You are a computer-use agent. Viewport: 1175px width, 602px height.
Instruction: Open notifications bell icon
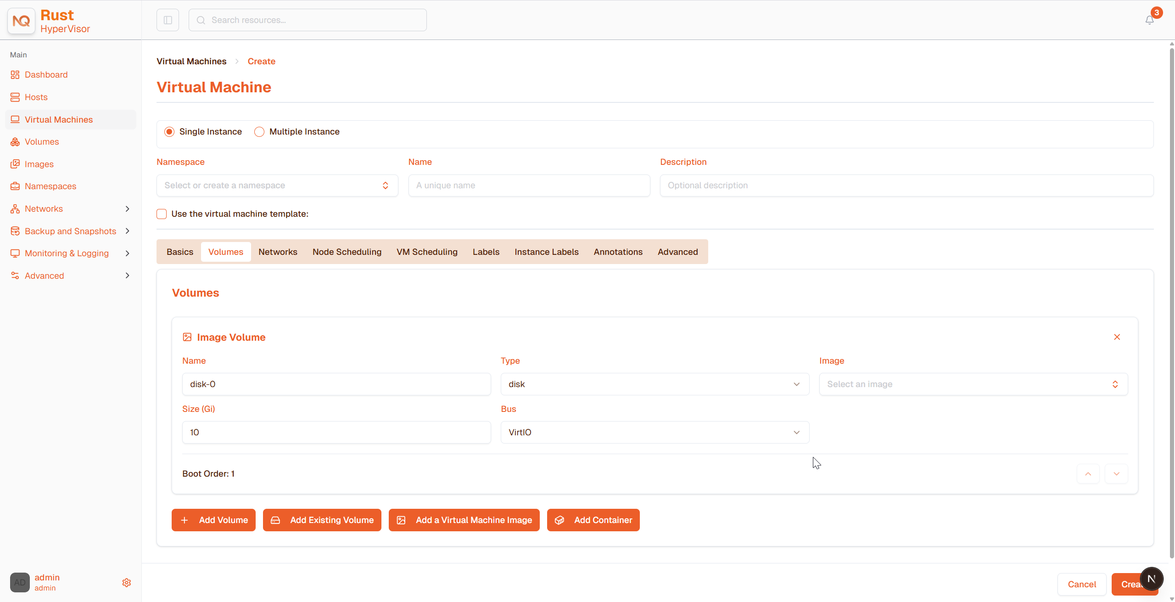[1149, 20]
